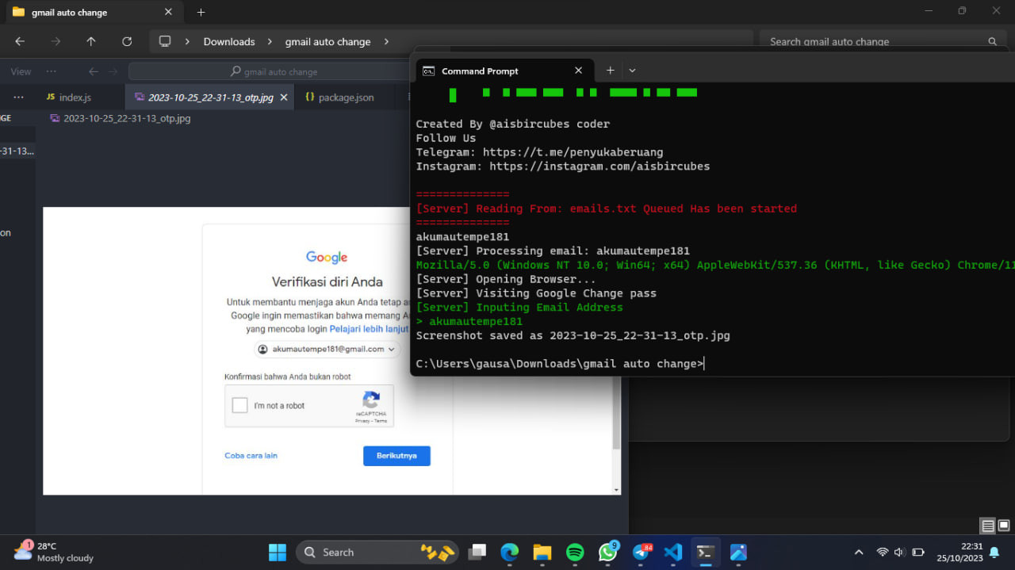The height and width of the screenshot is (570, 1015).
Task: Refresh the File Explorer folder
Action: pos(127,41)
